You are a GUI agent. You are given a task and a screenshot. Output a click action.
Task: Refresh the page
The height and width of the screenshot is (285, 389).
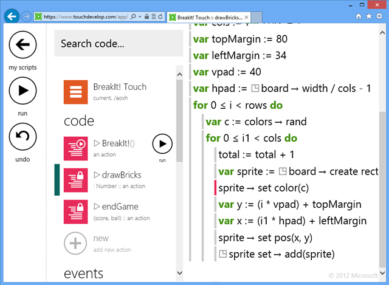(x=160, y=16)
